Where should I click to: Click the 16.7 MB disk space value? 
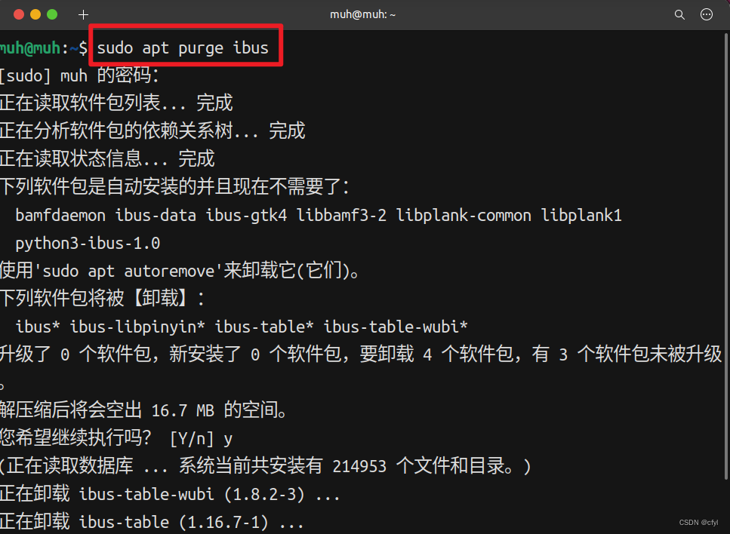tap(183, 410)
